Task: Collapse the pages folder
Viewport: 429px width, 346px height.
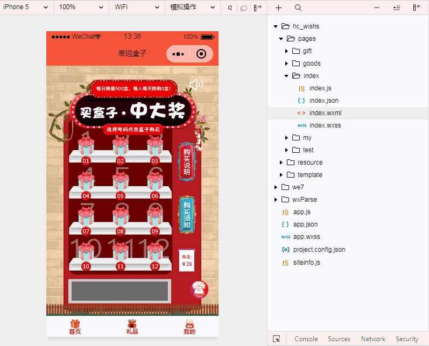Action: pos(281,39)
